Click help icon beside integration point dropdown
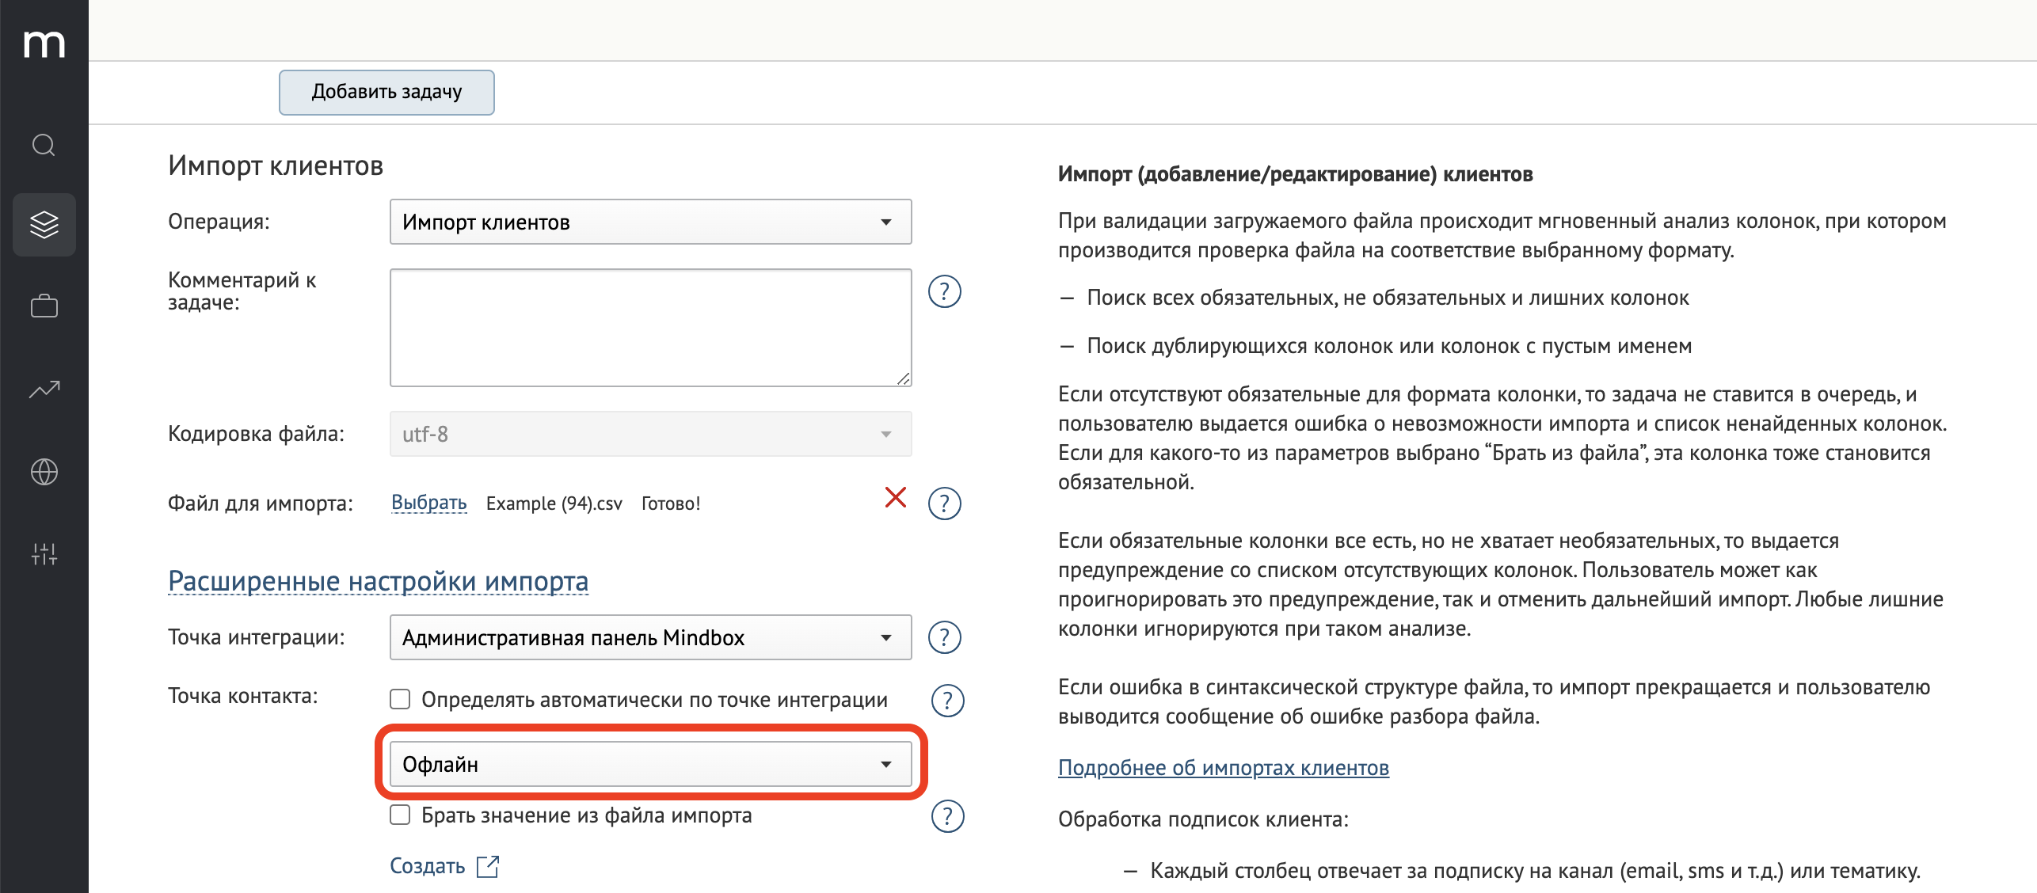The width and height of the screenshot is (2037, 893). click(x=944, y=637)
